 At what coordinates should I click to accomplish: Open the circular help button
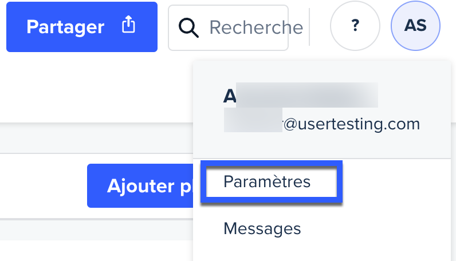click(x=355, y=26)
